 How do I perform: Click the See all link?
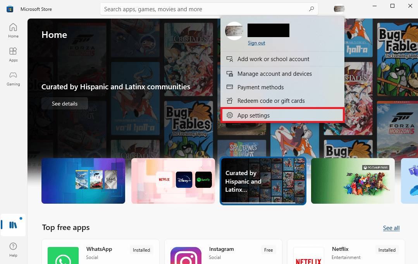[391, 228]
